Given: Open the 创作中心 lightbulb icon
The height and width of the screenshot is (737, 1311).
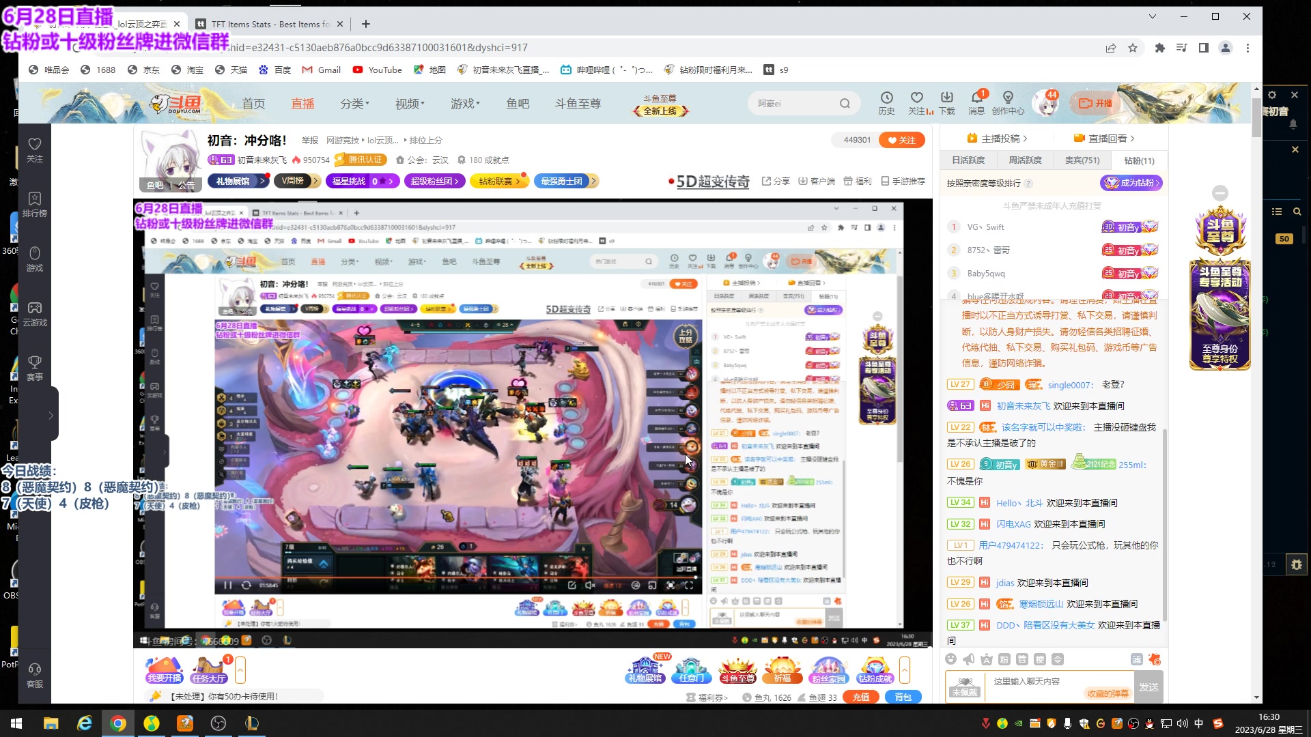Looking at the screenshot, I should (1008, 98).
